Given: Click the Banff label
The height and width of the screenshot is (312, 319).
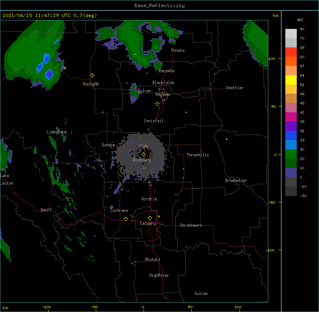Looking at the screenshot, I should click(x=46, y=210).
